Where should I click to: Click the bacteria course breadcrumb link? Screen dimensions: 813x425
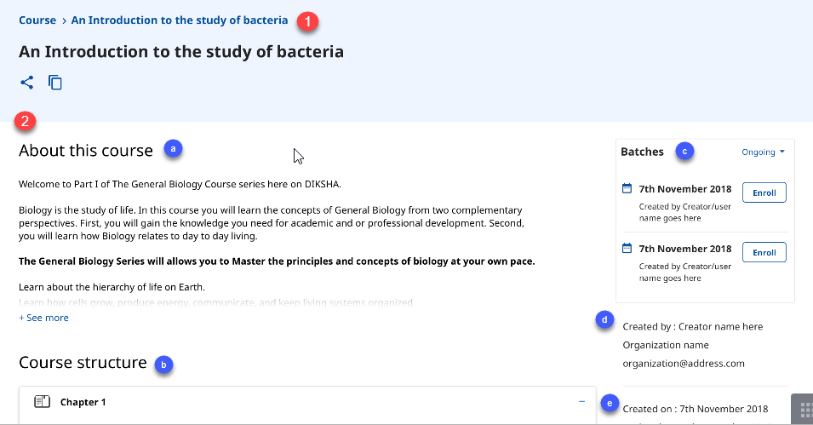[180, 20]
